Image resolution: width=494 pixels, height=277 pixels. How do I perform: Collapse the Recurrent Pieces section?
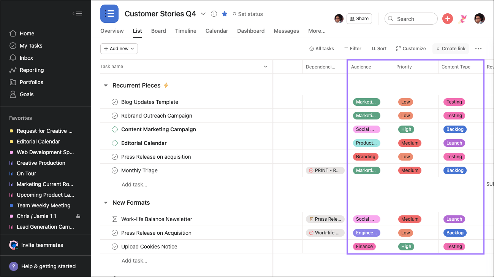106,86
